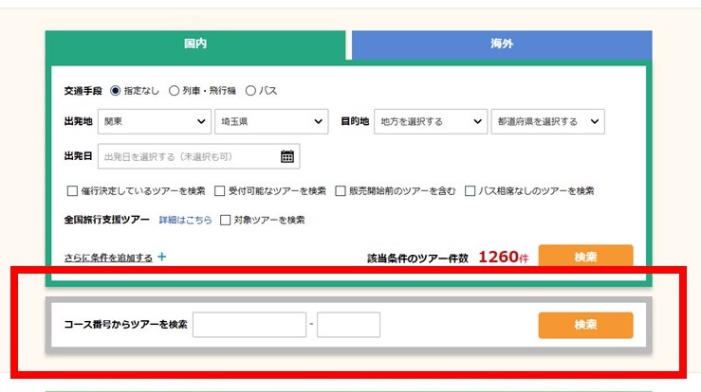
Task: Tick 販売開始前のツアーを含む checkbox
Action: [341, 190]
